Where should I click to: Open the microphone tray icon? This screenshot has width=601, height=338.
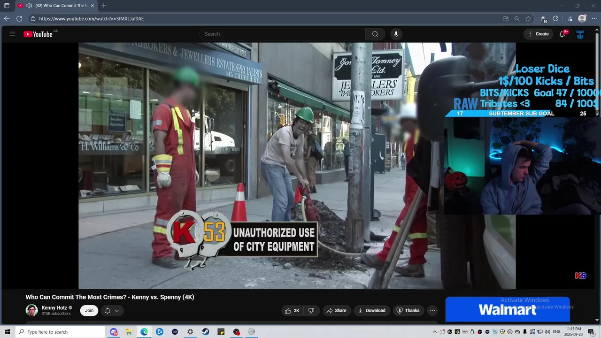tap(525, 332)
